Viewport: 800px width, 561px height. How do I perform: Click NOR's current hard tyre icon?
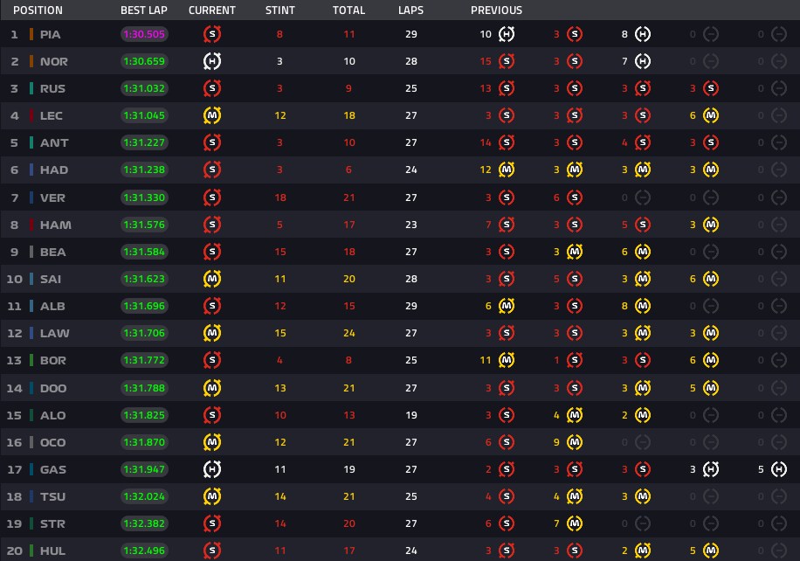(x=212, y=61)
